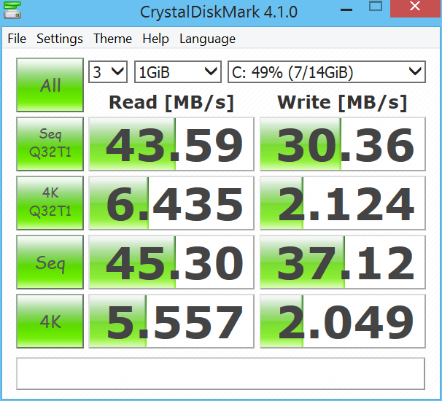442x401 pixels.
Task: Click the 4K write result 2.049
Action: (343, 322)
